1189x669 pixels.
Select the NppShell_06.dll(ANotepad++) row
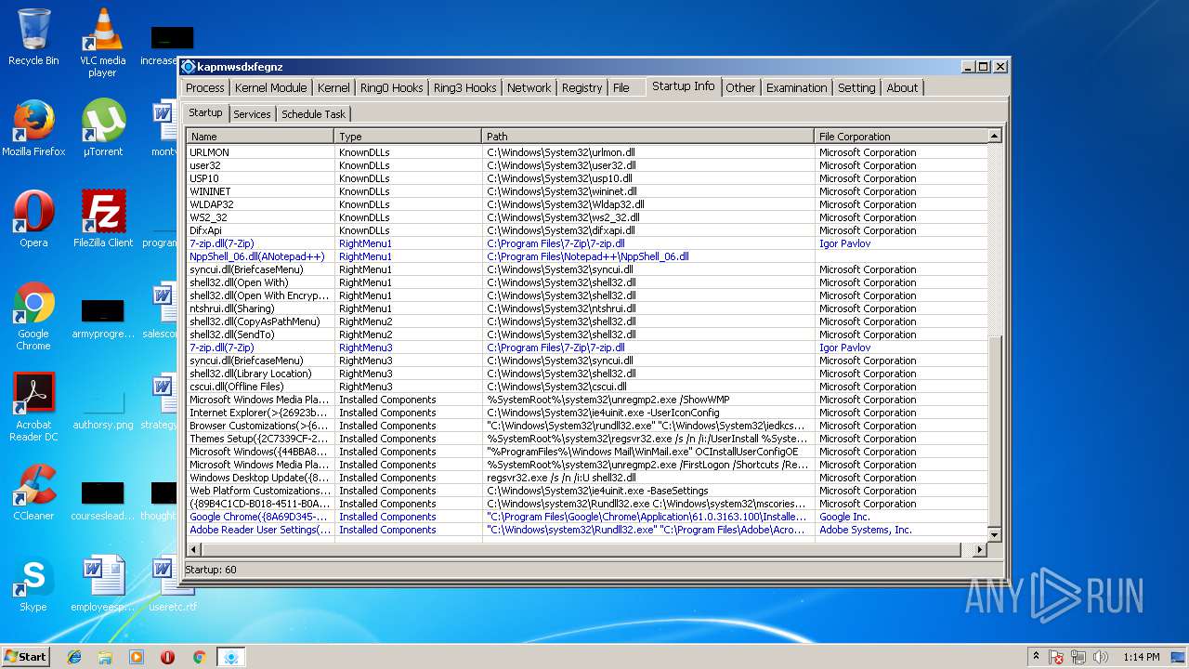587,256
